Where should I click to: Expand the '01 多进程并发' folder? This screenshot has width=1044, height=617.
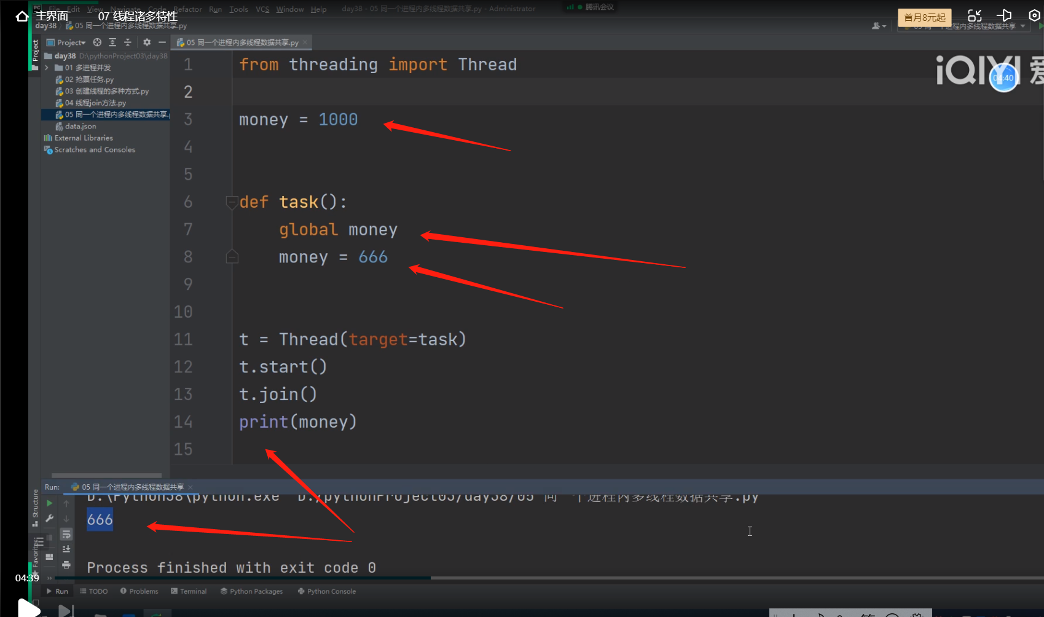(47, 68)
